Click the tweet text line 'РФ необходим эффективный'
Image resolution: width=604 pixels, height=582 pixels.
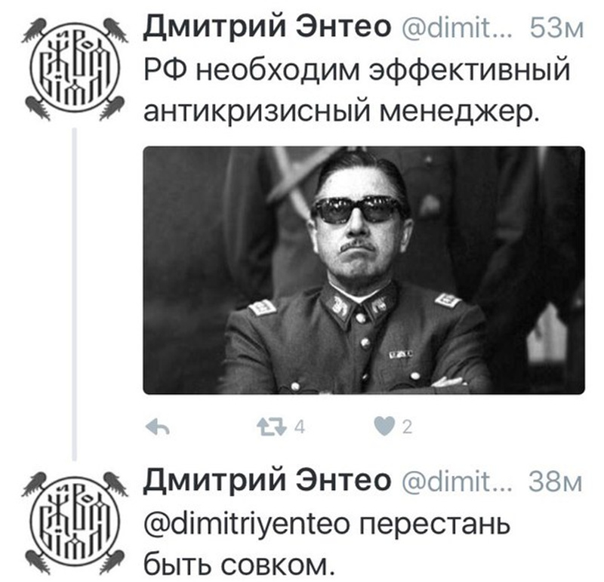(x=356, y=70)
